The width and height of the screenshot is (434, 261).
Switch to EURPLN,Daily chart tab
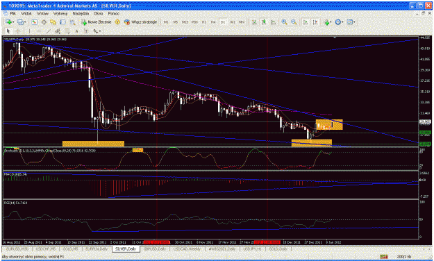tap(97, 249)
